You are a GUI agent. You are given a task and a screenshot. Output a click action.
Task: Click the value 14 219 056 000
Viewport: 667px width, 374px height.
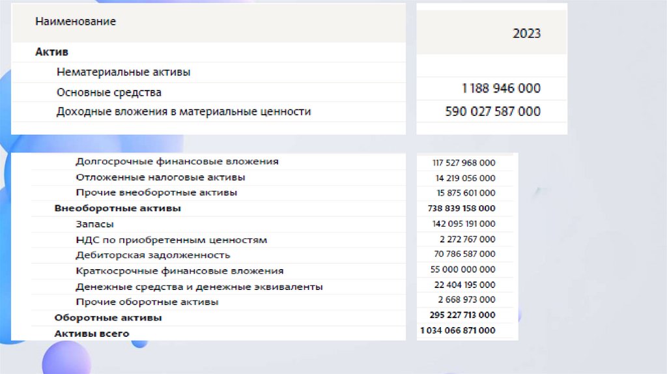click(x=465, y=178)
